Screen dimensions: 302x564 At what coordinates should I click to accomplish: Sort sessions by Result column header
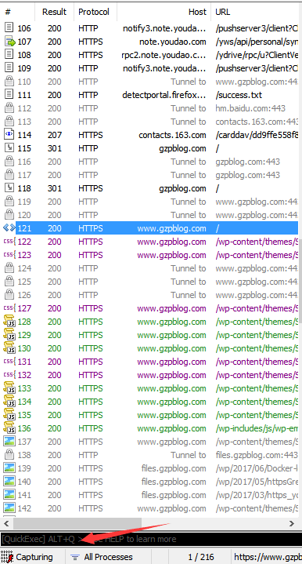pos(55,12)
